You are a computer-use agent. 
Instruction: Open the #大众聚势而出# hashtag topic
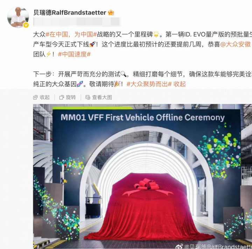pos(149,84)
